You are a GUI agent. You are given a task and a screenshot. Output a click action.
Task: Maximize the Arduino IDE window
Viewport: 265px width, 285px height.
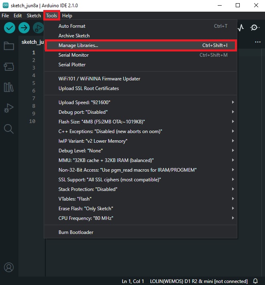coord(238,6)
